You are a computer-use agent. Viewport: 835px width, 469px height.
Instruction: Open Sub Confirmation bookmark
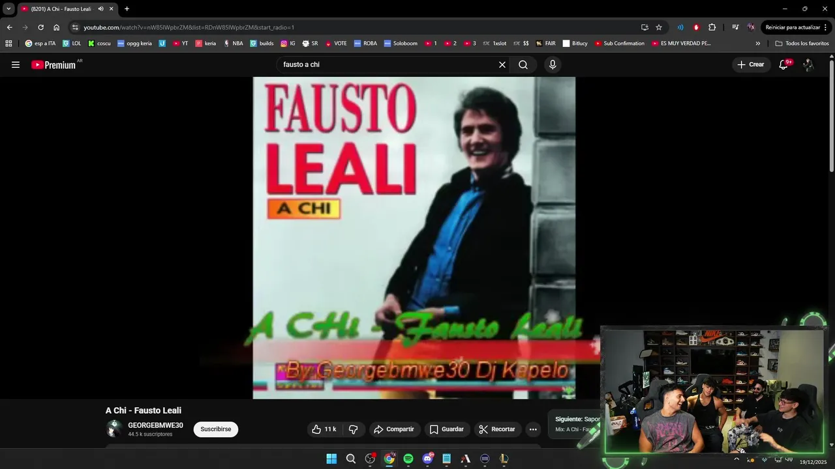(x=619, y=44)
